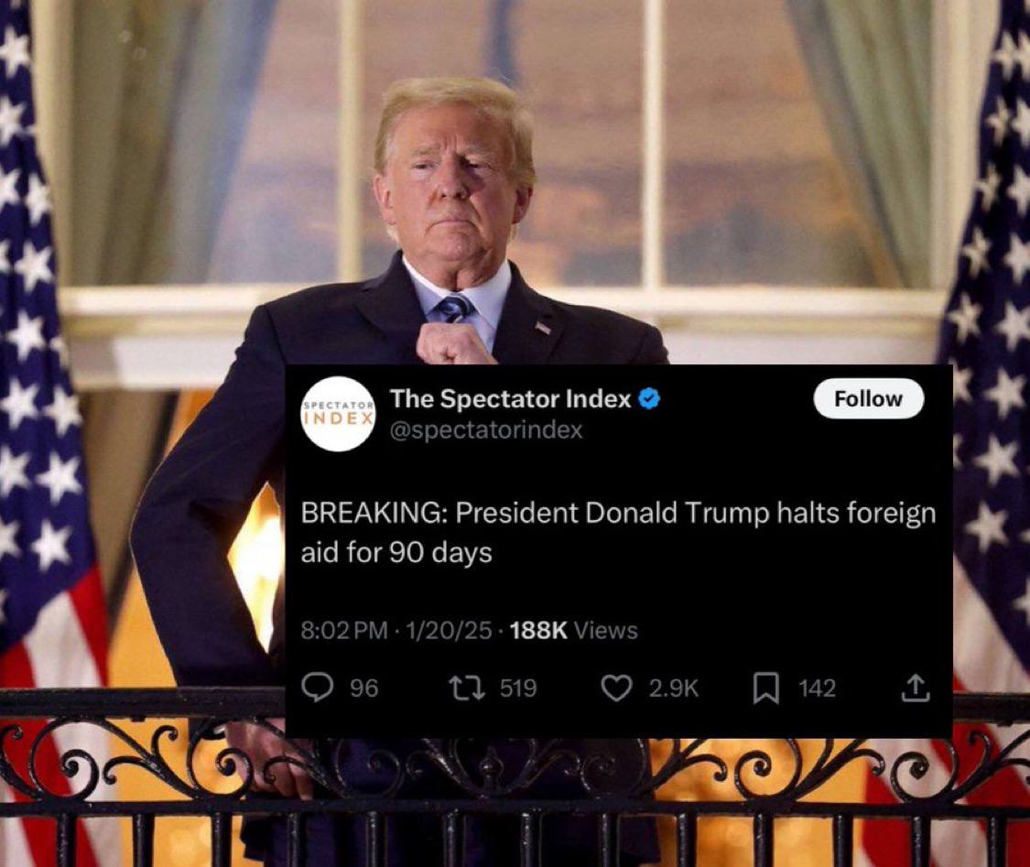Follow The Spectator Index account
This screenshot has width=1030, height=867.
click(x=869, y=398)
